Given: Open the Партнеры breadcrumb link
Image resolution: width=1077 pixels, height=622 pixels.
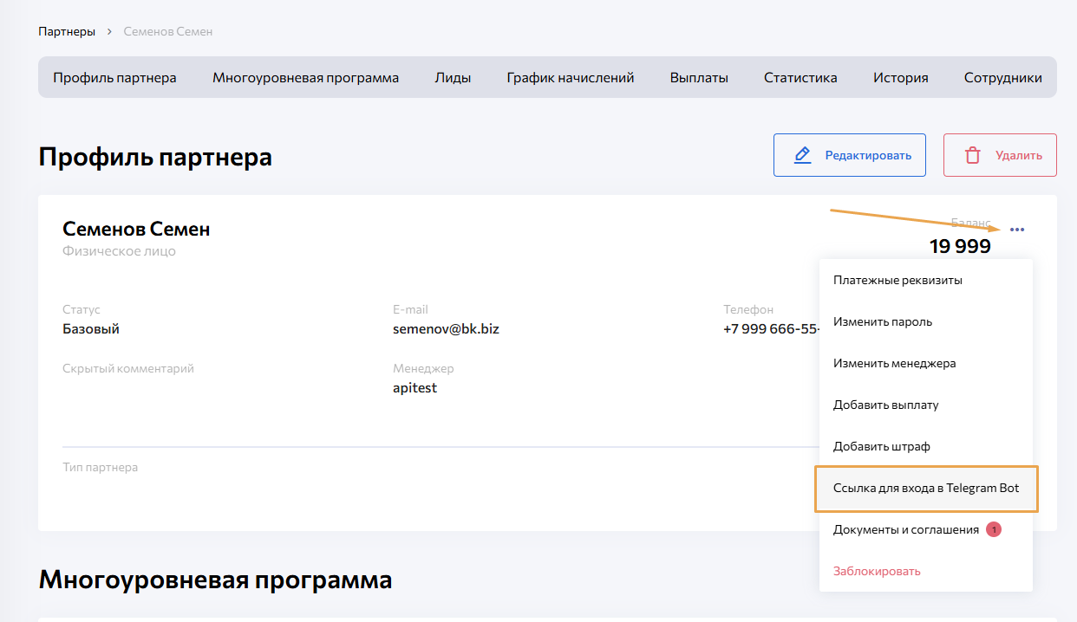Looking at the screenshot, I should [67, 31].
